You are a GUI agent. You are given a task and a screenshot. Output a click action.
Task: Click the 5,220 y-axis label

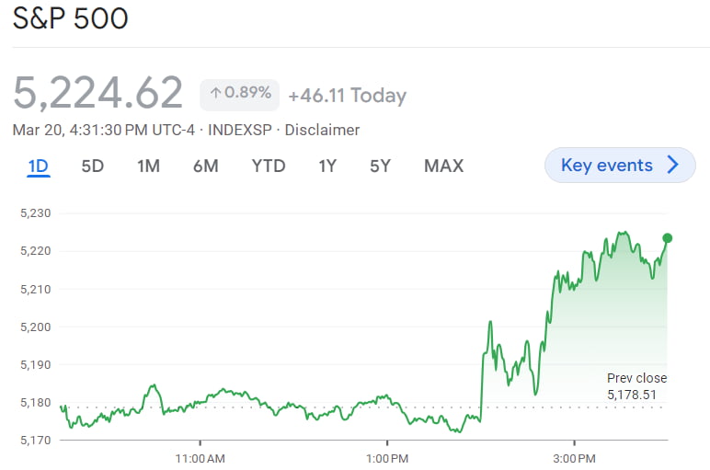(x=35, y=251)
